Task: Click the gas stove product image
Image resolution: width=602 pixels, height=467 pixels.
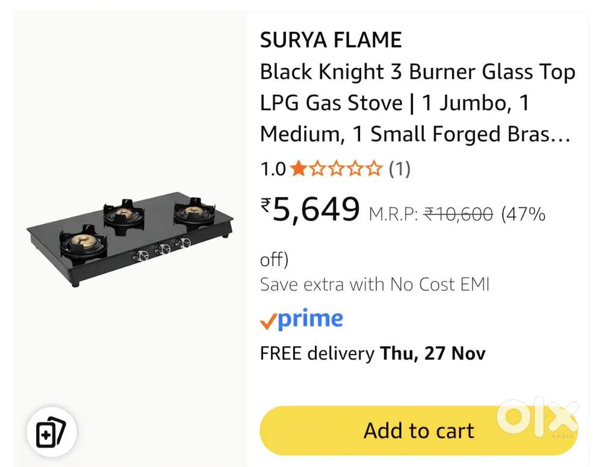Action: 128,233
